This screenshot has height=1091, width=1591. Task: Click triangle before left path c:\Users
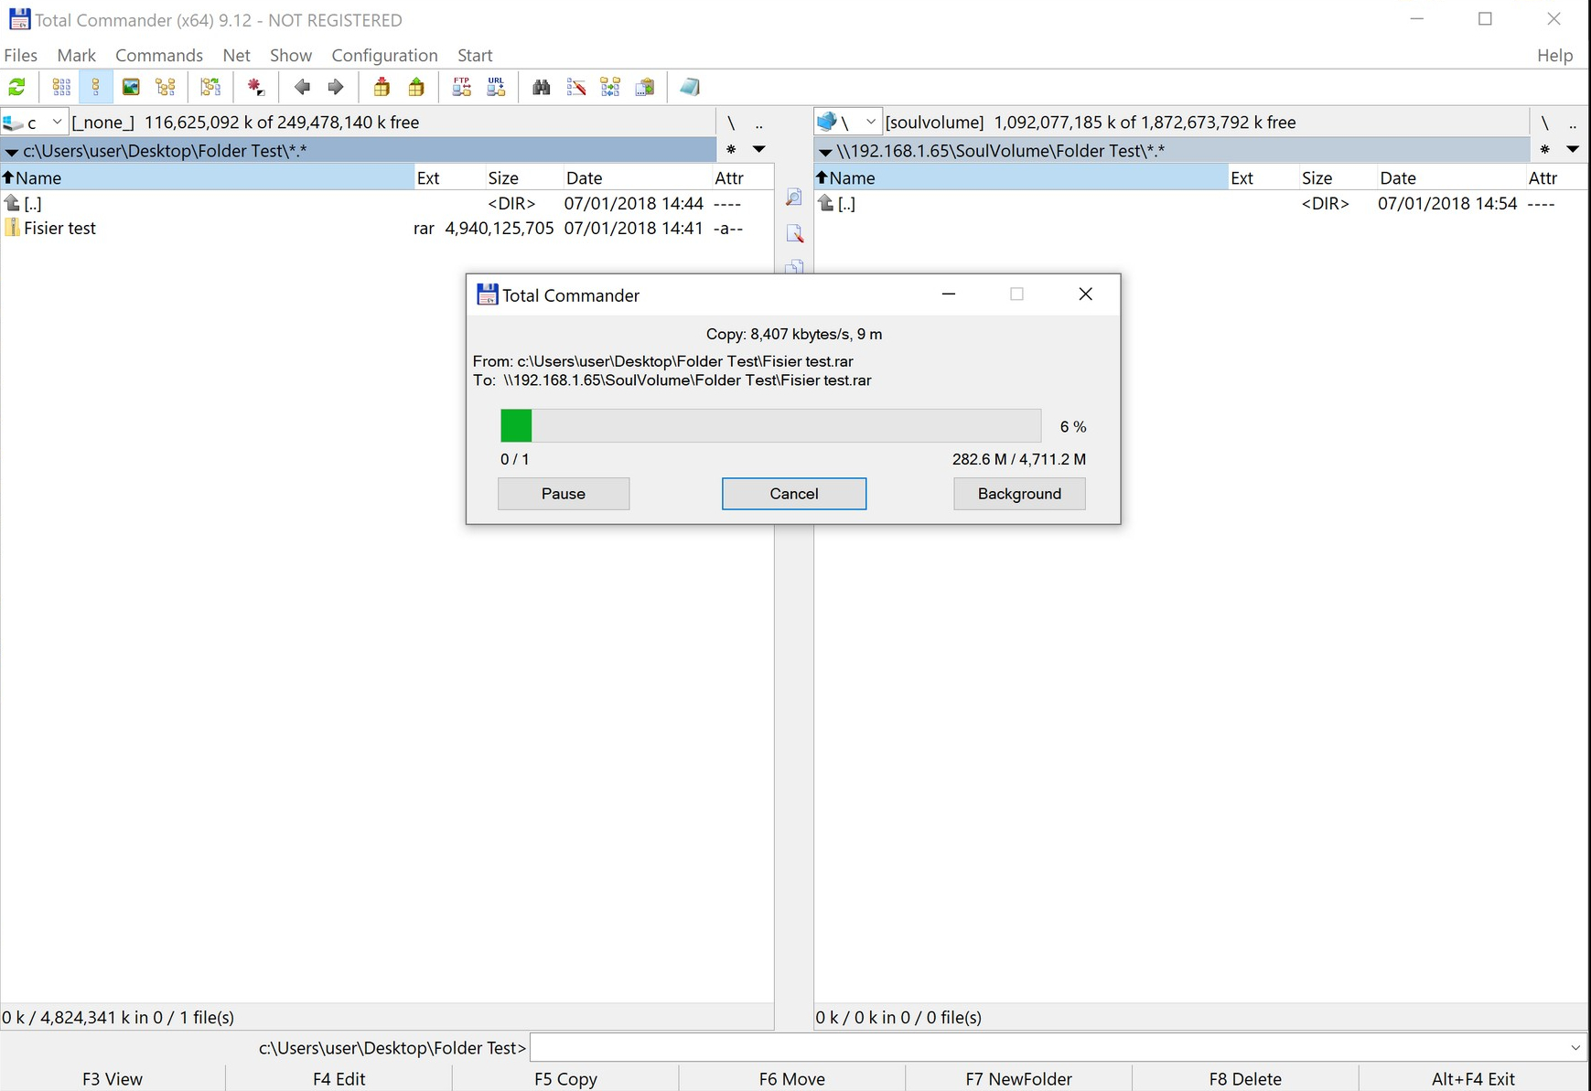pyautogui.click(x=12, y=152)
